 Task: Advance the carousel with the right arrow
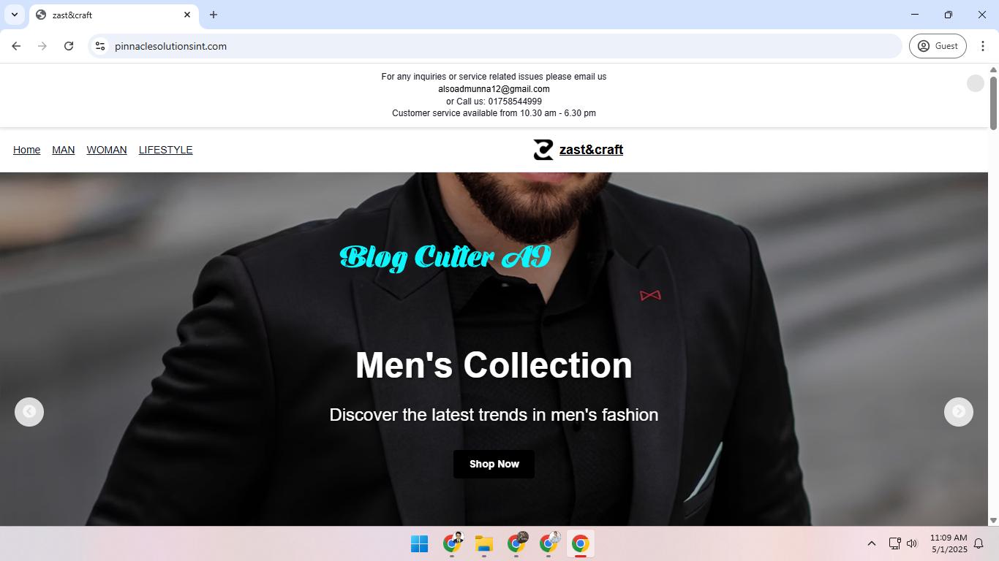coord(958,411)
